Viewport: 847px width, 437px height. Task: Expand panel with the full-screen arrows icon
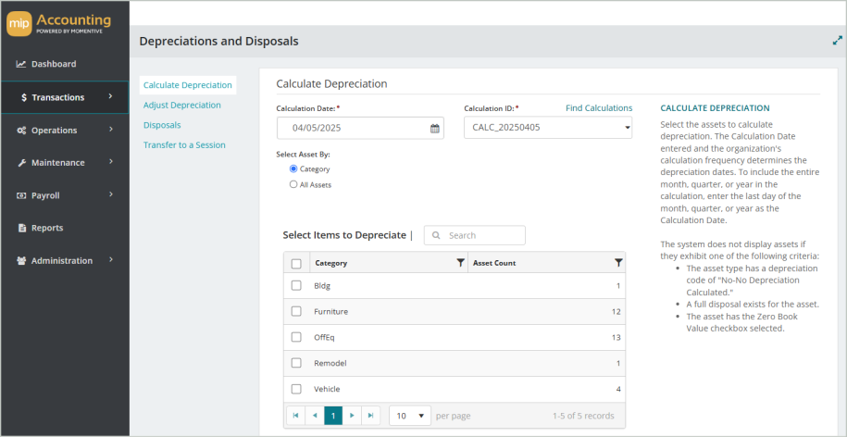[837, 40]
